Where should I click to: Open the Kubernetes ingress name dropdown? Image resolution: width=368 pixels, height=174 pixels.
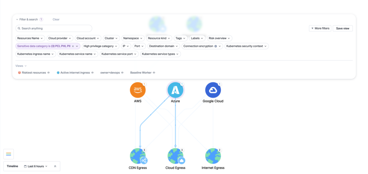tap(36, 54)
